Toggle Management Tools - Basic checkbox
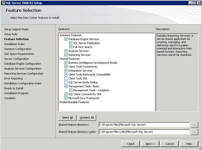The height and width of the screenshot is (150, 202). 66,86
